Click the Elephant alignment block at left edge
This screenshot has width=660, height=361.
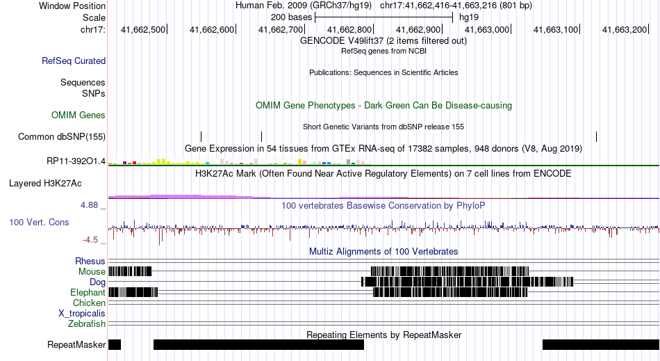coord(133,292)
